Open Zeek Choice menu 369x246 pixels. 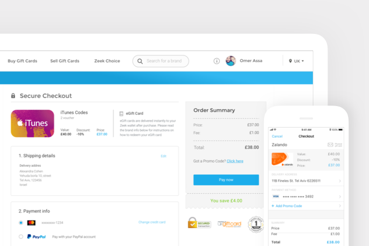pyautogui.click(x=107, y=61)
